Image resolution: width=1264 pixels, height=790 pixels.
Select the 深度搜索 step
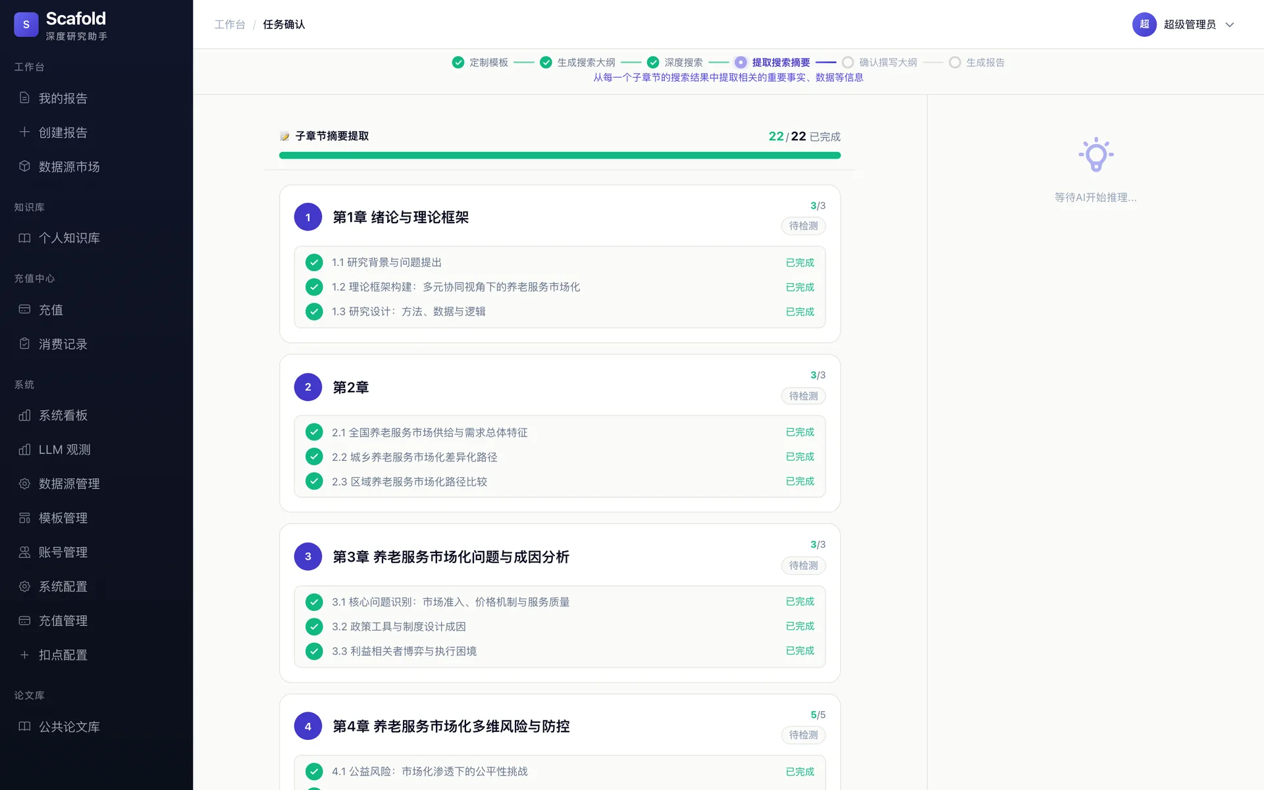coord(675,63)
